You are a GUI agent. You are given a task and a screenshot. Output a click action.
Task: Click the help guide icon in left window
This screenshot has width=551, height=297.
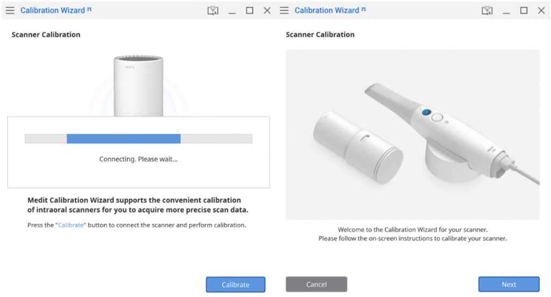pos(213,11)
